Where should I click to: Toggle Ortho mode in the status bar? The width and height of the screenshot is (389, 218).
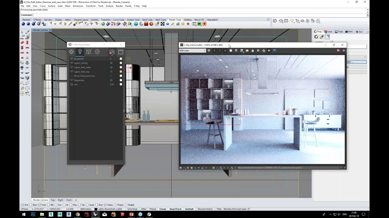[143, 209]
